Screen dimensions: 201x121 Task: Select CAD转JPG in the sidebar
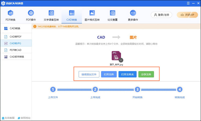(16, 43)
